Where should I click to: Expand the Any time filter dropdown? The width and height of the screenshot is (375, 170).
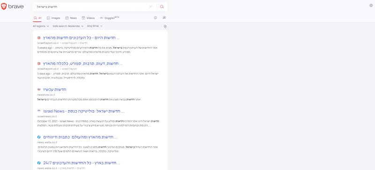coord(95,26)
